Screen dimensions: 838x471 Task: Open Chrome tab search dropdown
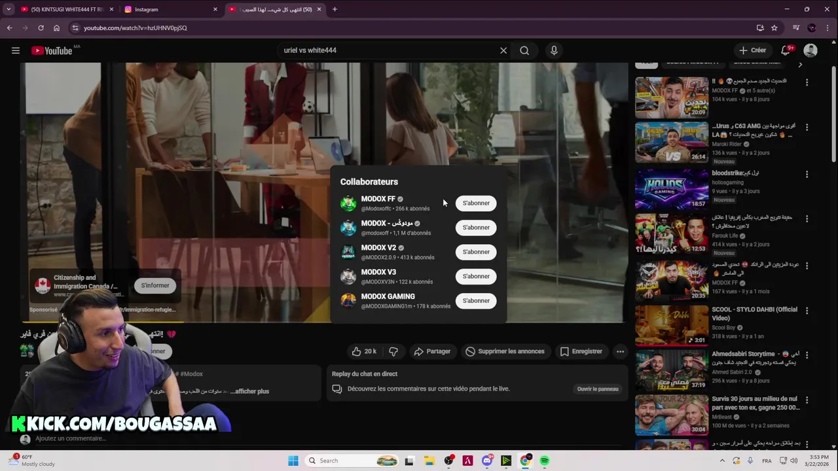point(9,9)
